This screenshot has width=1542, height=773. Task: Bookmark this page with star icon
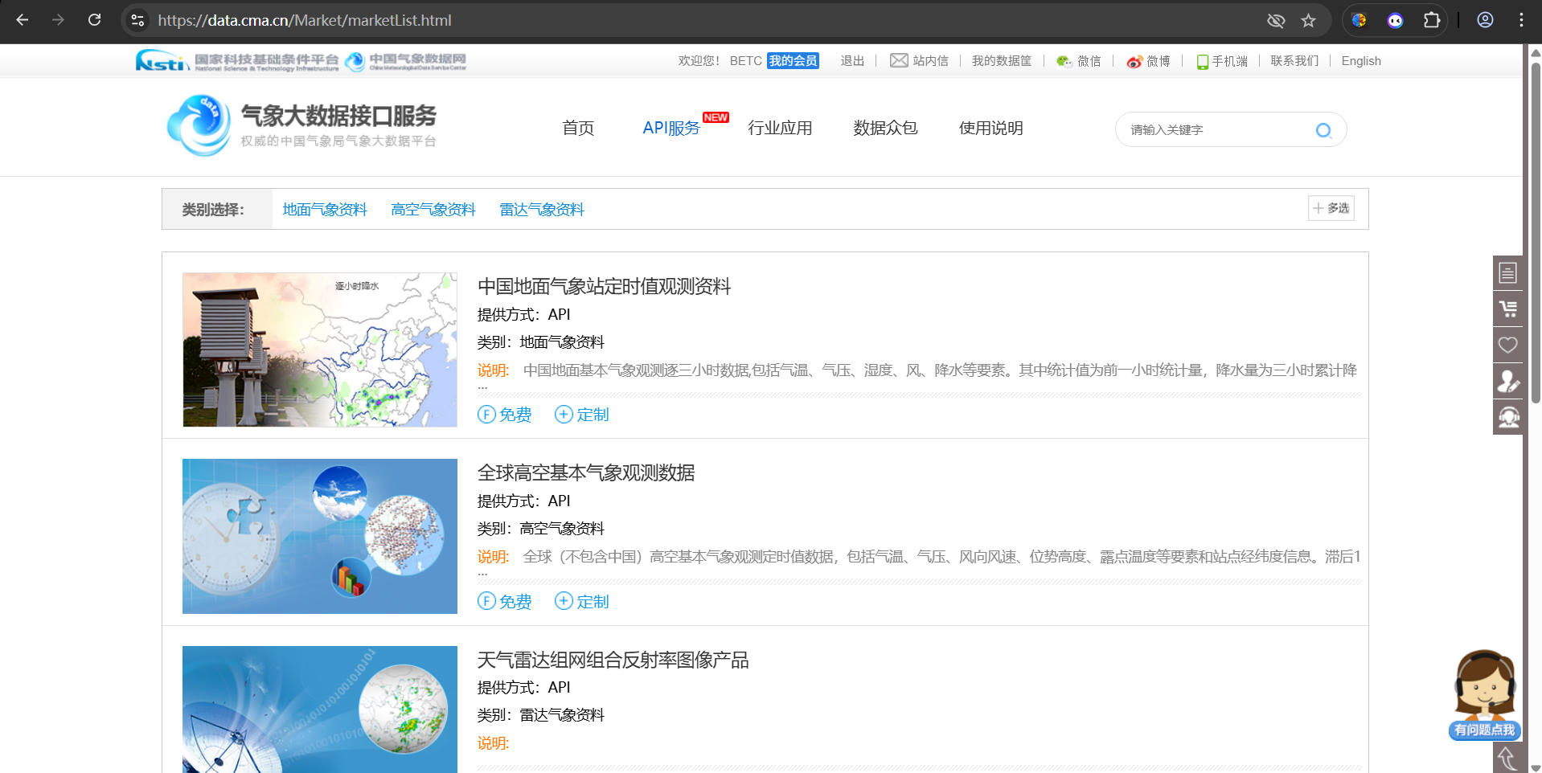pos(1308,20)
